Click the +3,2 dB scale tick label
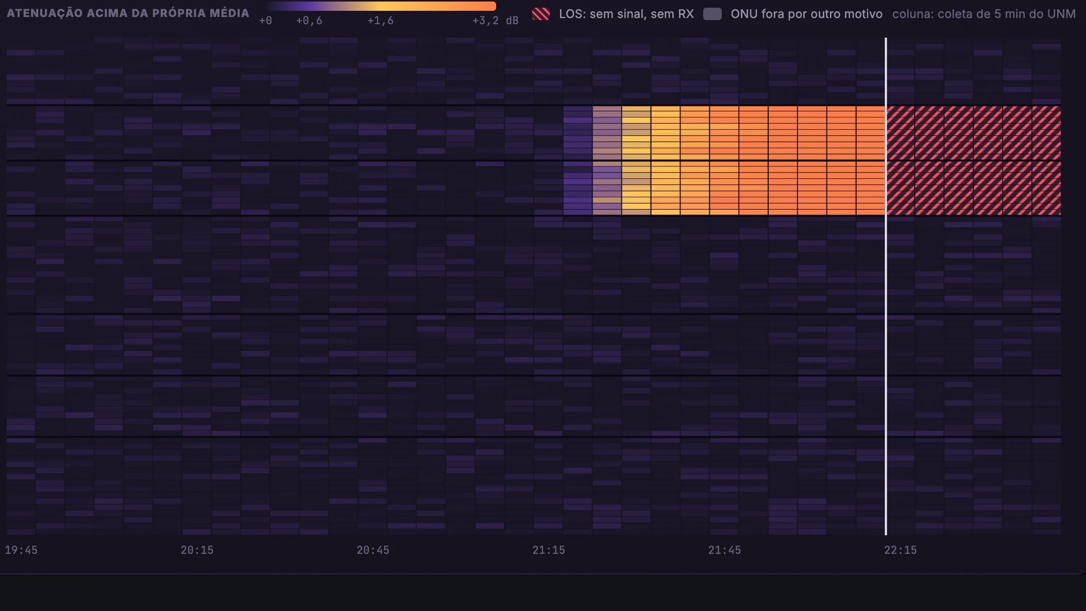The width and height of the screenshot is (1086, 611). [x=495, y=21]
